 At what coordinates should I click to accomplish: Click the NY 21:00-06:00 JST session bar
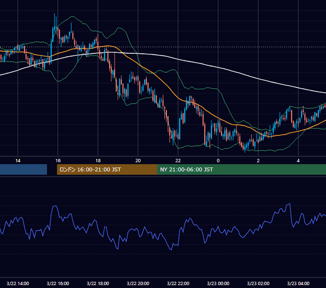pyautogui.click(x=241, y=169)
